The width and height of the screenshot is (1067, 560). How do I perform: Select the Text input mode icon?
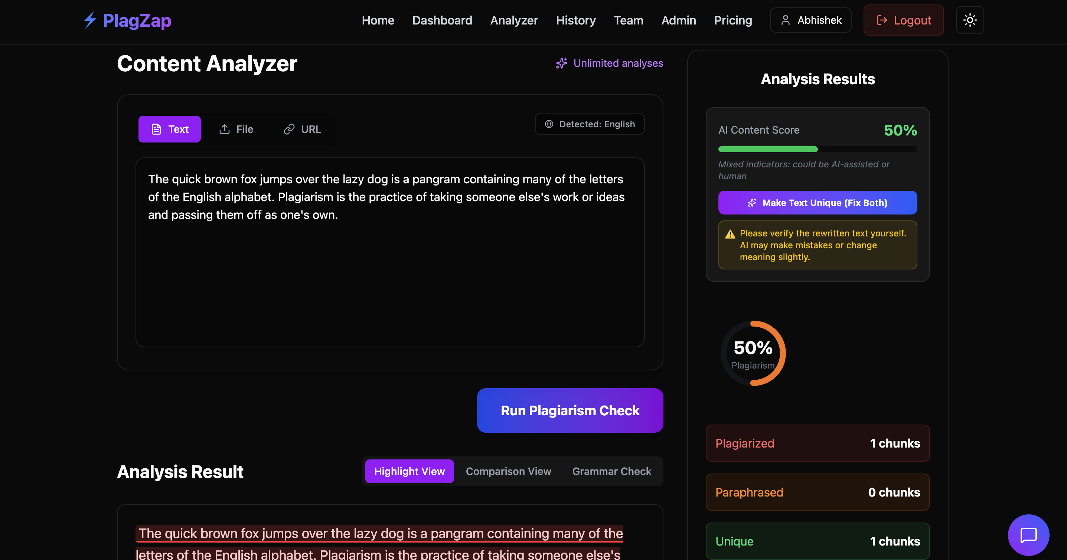click(x=156, y=129)
